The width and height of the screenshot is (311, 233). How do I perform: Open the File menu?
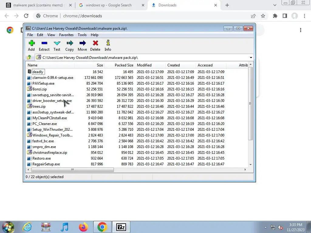tap(30, 35)
